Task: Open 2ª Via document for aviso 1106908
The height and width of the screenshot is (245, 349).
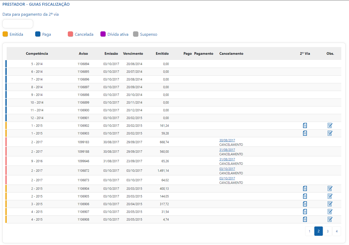Action: 305,219
